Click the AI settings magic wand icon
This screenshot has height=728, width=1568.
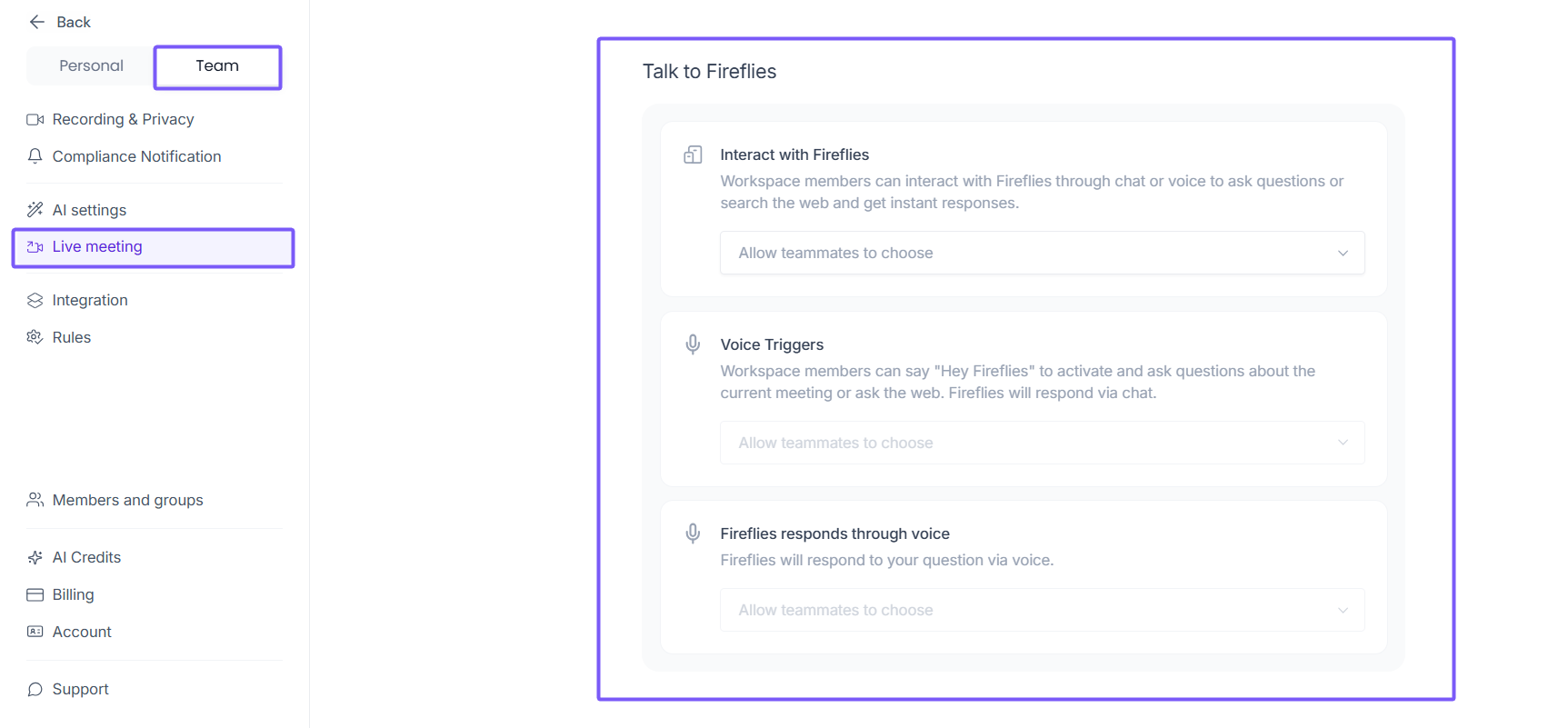click(x=35, y=210)
